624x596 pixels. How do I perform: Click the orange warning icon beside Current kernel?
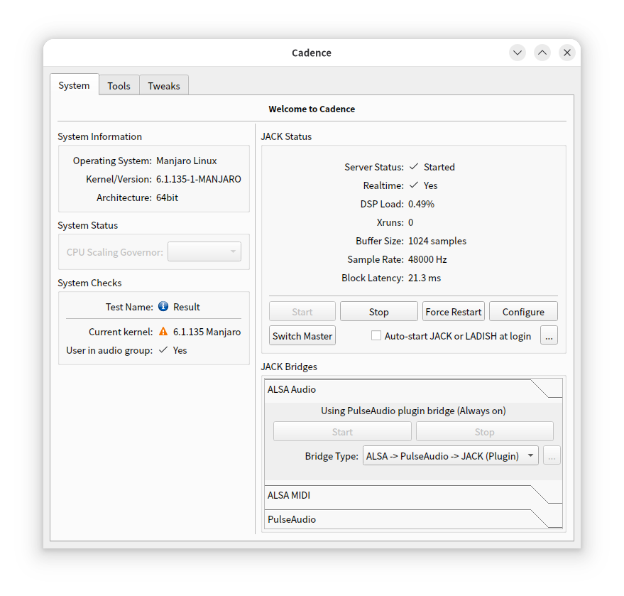pyautogui.click(x=163, y=331)
